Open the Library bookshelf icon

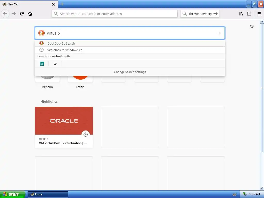(241, 14)
